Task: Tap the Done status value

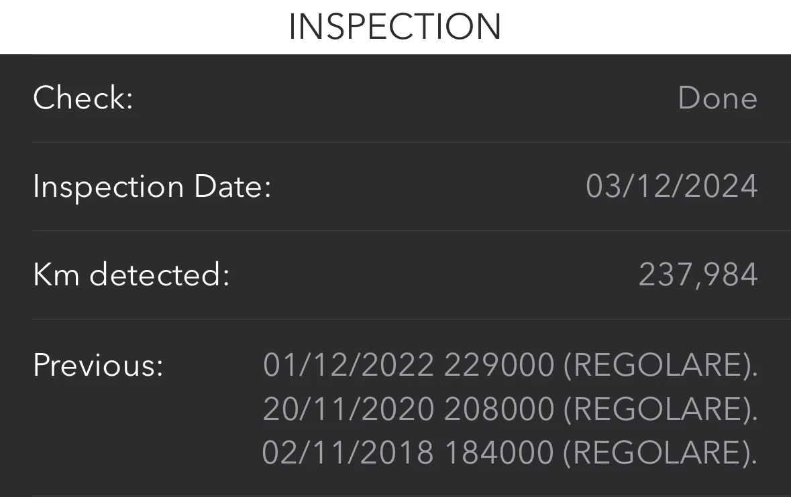Action: pyautogui.click(x=717, y=98)
